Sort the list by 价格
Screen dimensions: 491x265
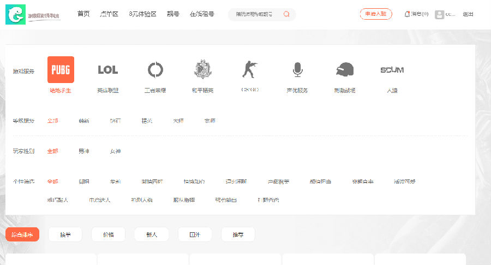coord(108,234)
